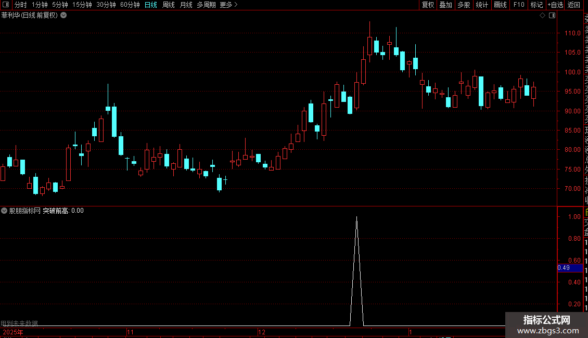Add stock via +自选 button
588x338 pixels.
click(555, 5)
